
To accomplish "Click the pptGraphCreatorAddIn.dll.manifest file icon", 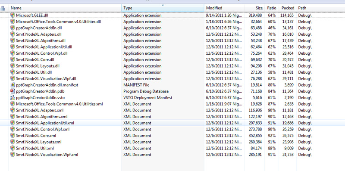I will [x=13, y=85].
